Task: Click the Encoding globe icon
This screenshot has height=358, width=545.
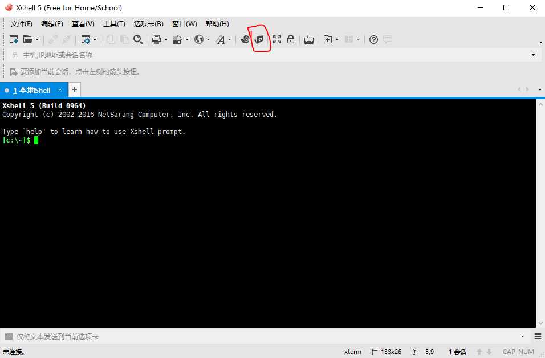Action: click(199, 39)
